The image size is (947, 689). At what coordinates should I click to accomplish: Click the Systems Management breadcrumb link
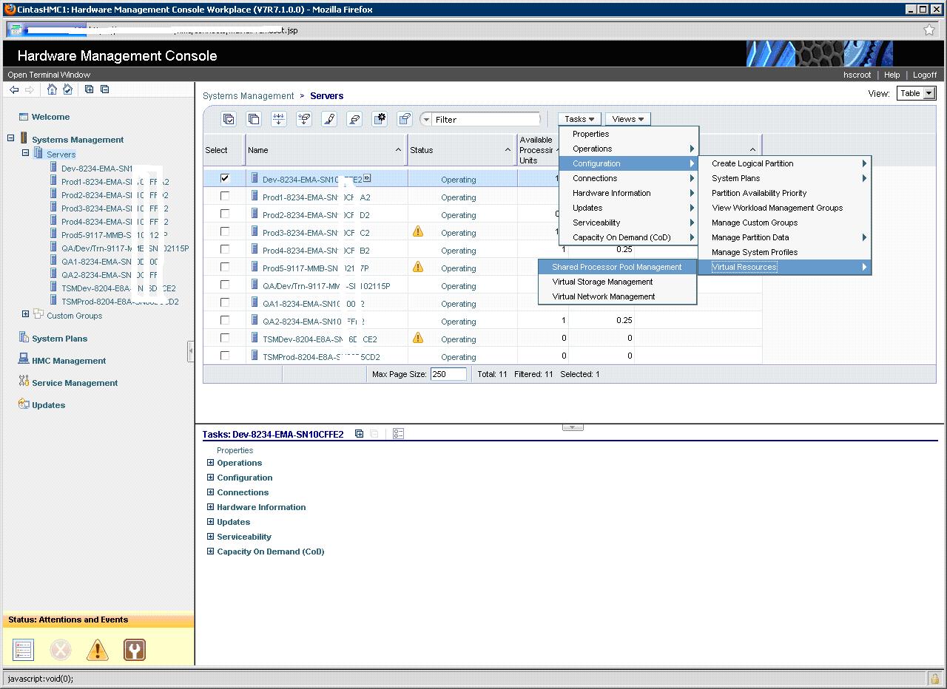point(249,96)
